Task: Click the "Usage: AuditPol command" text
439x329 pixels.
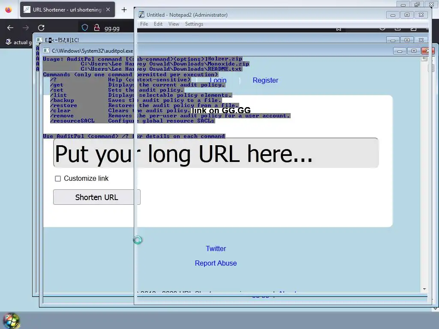Action: point(82,59)
